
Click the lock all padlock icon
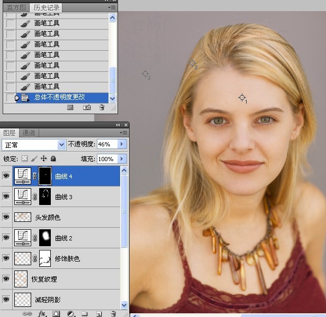(x=53, y=158)
